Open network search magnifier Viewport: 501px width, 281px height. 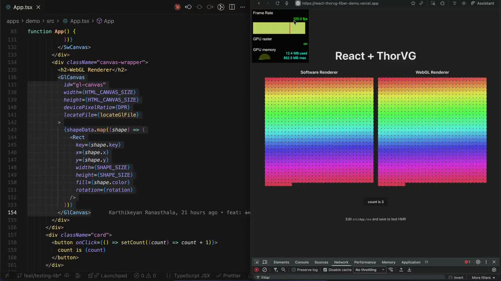point(284,270)
